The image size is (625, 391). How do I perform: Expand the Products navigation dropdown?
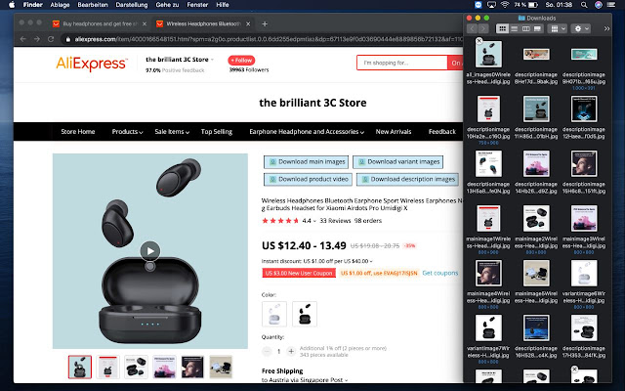(x=126, y=131)
